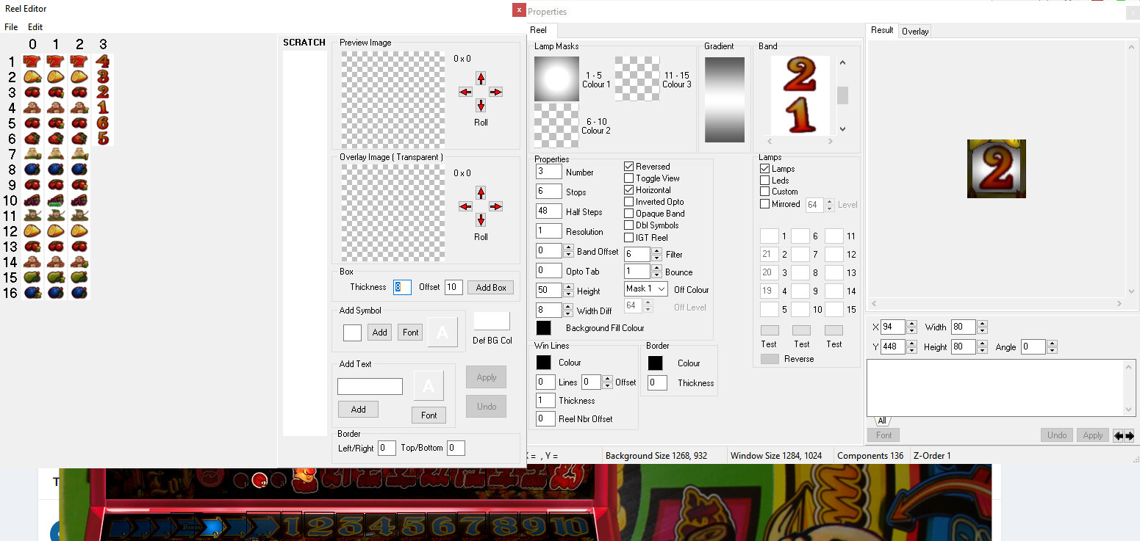Enable the IGT Reel checkbox
The image size is (1140, 541).
[x=628, y=237]
